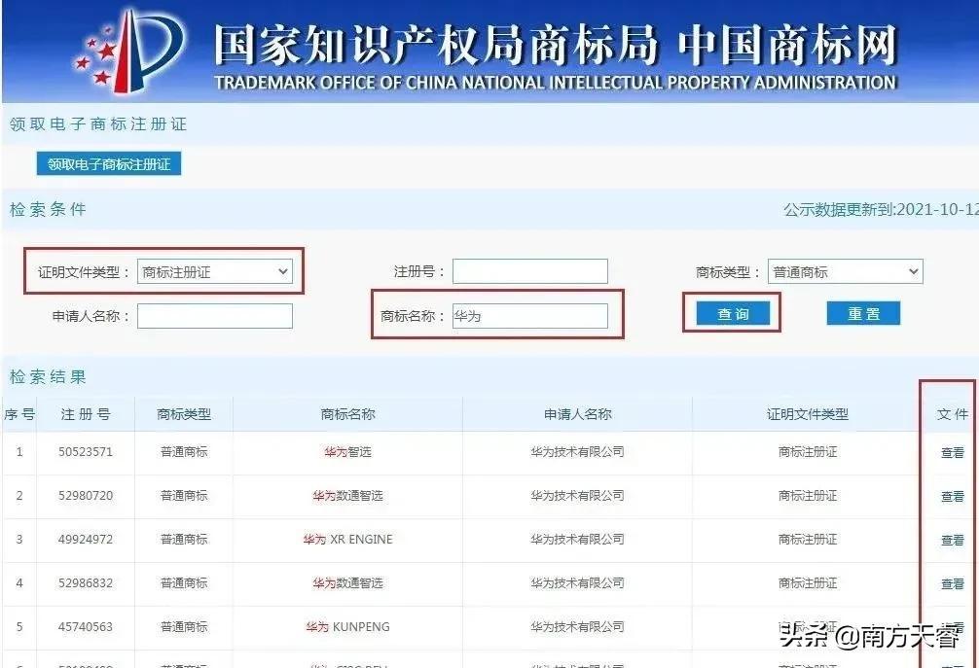
Task: Select registration number 52986832 cell
Action: (86, 582)
